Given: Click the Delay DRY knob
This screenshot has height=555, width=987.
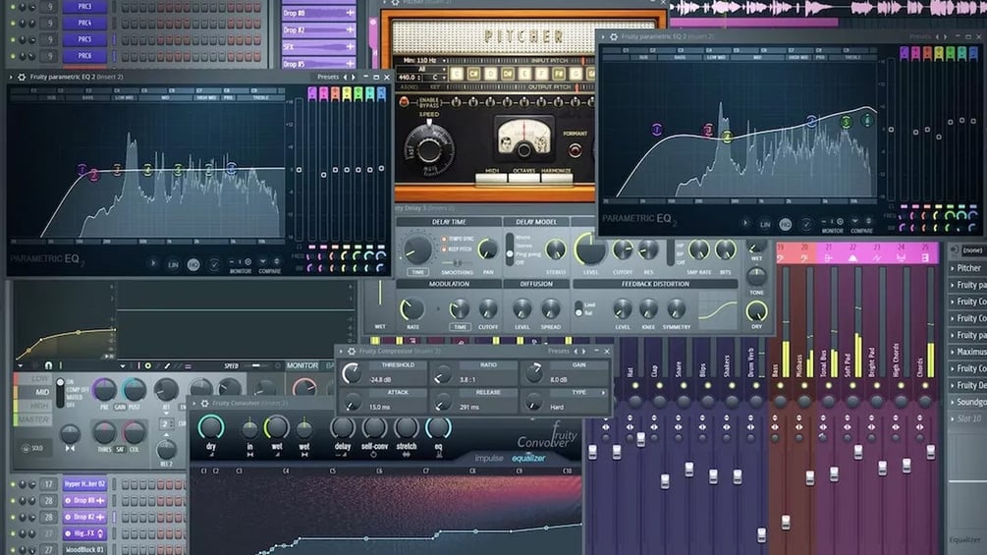Looking at the screenshot, I should tap(756, 310).
